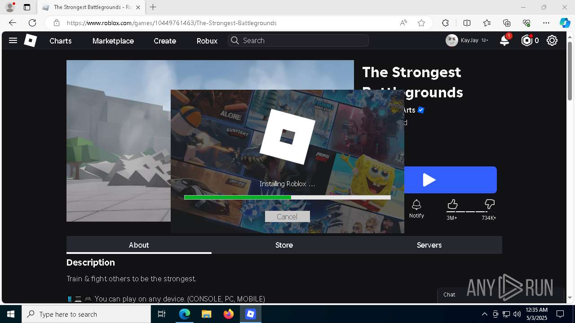Open Collections in Edge toolbar

pos(507,23)
